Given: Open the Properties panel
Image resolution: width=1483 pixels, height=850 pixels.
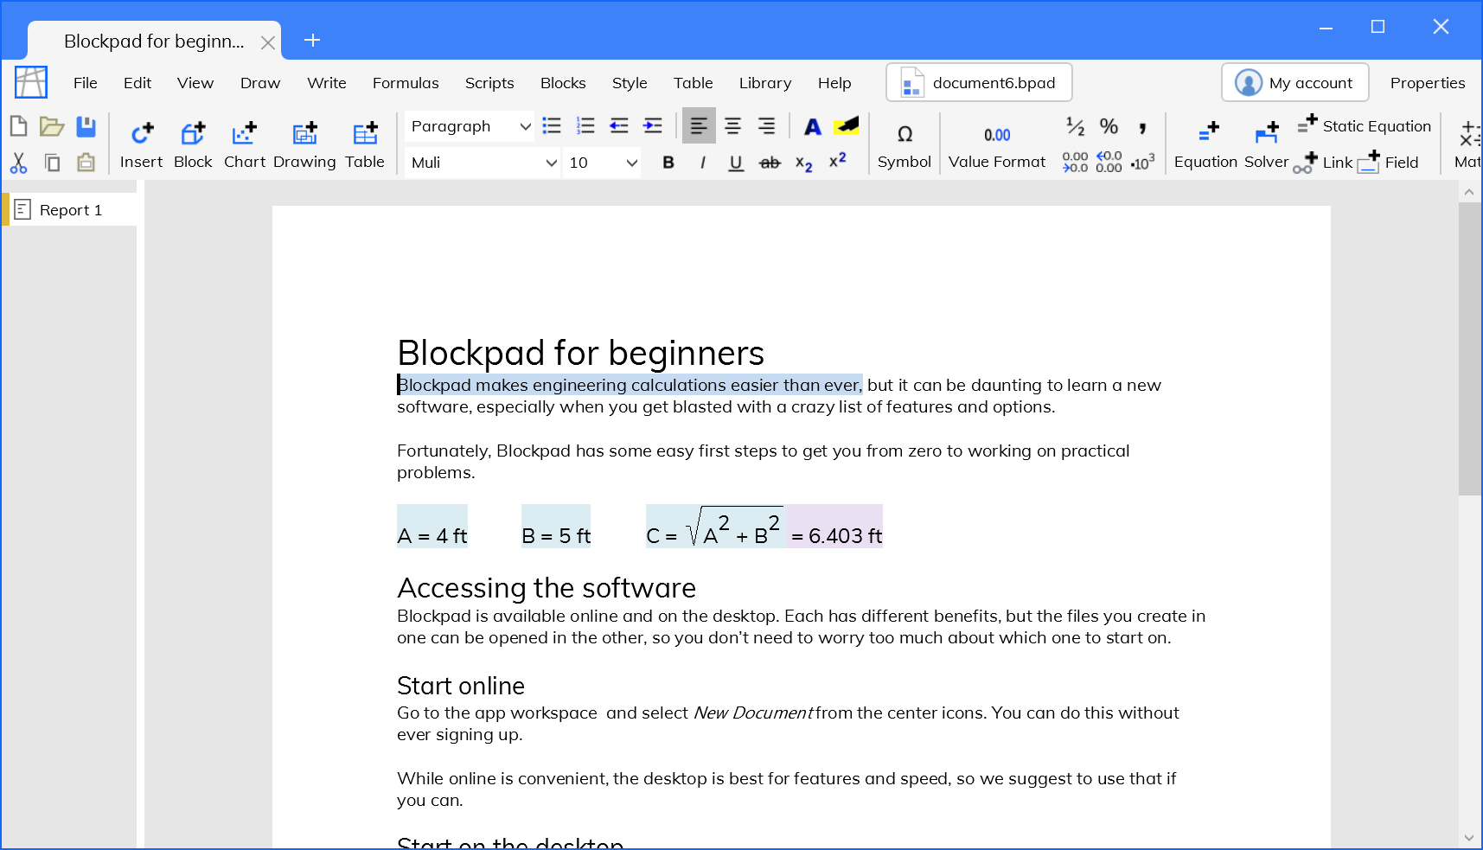Looking at the screenshot, I should (1428, 83).
